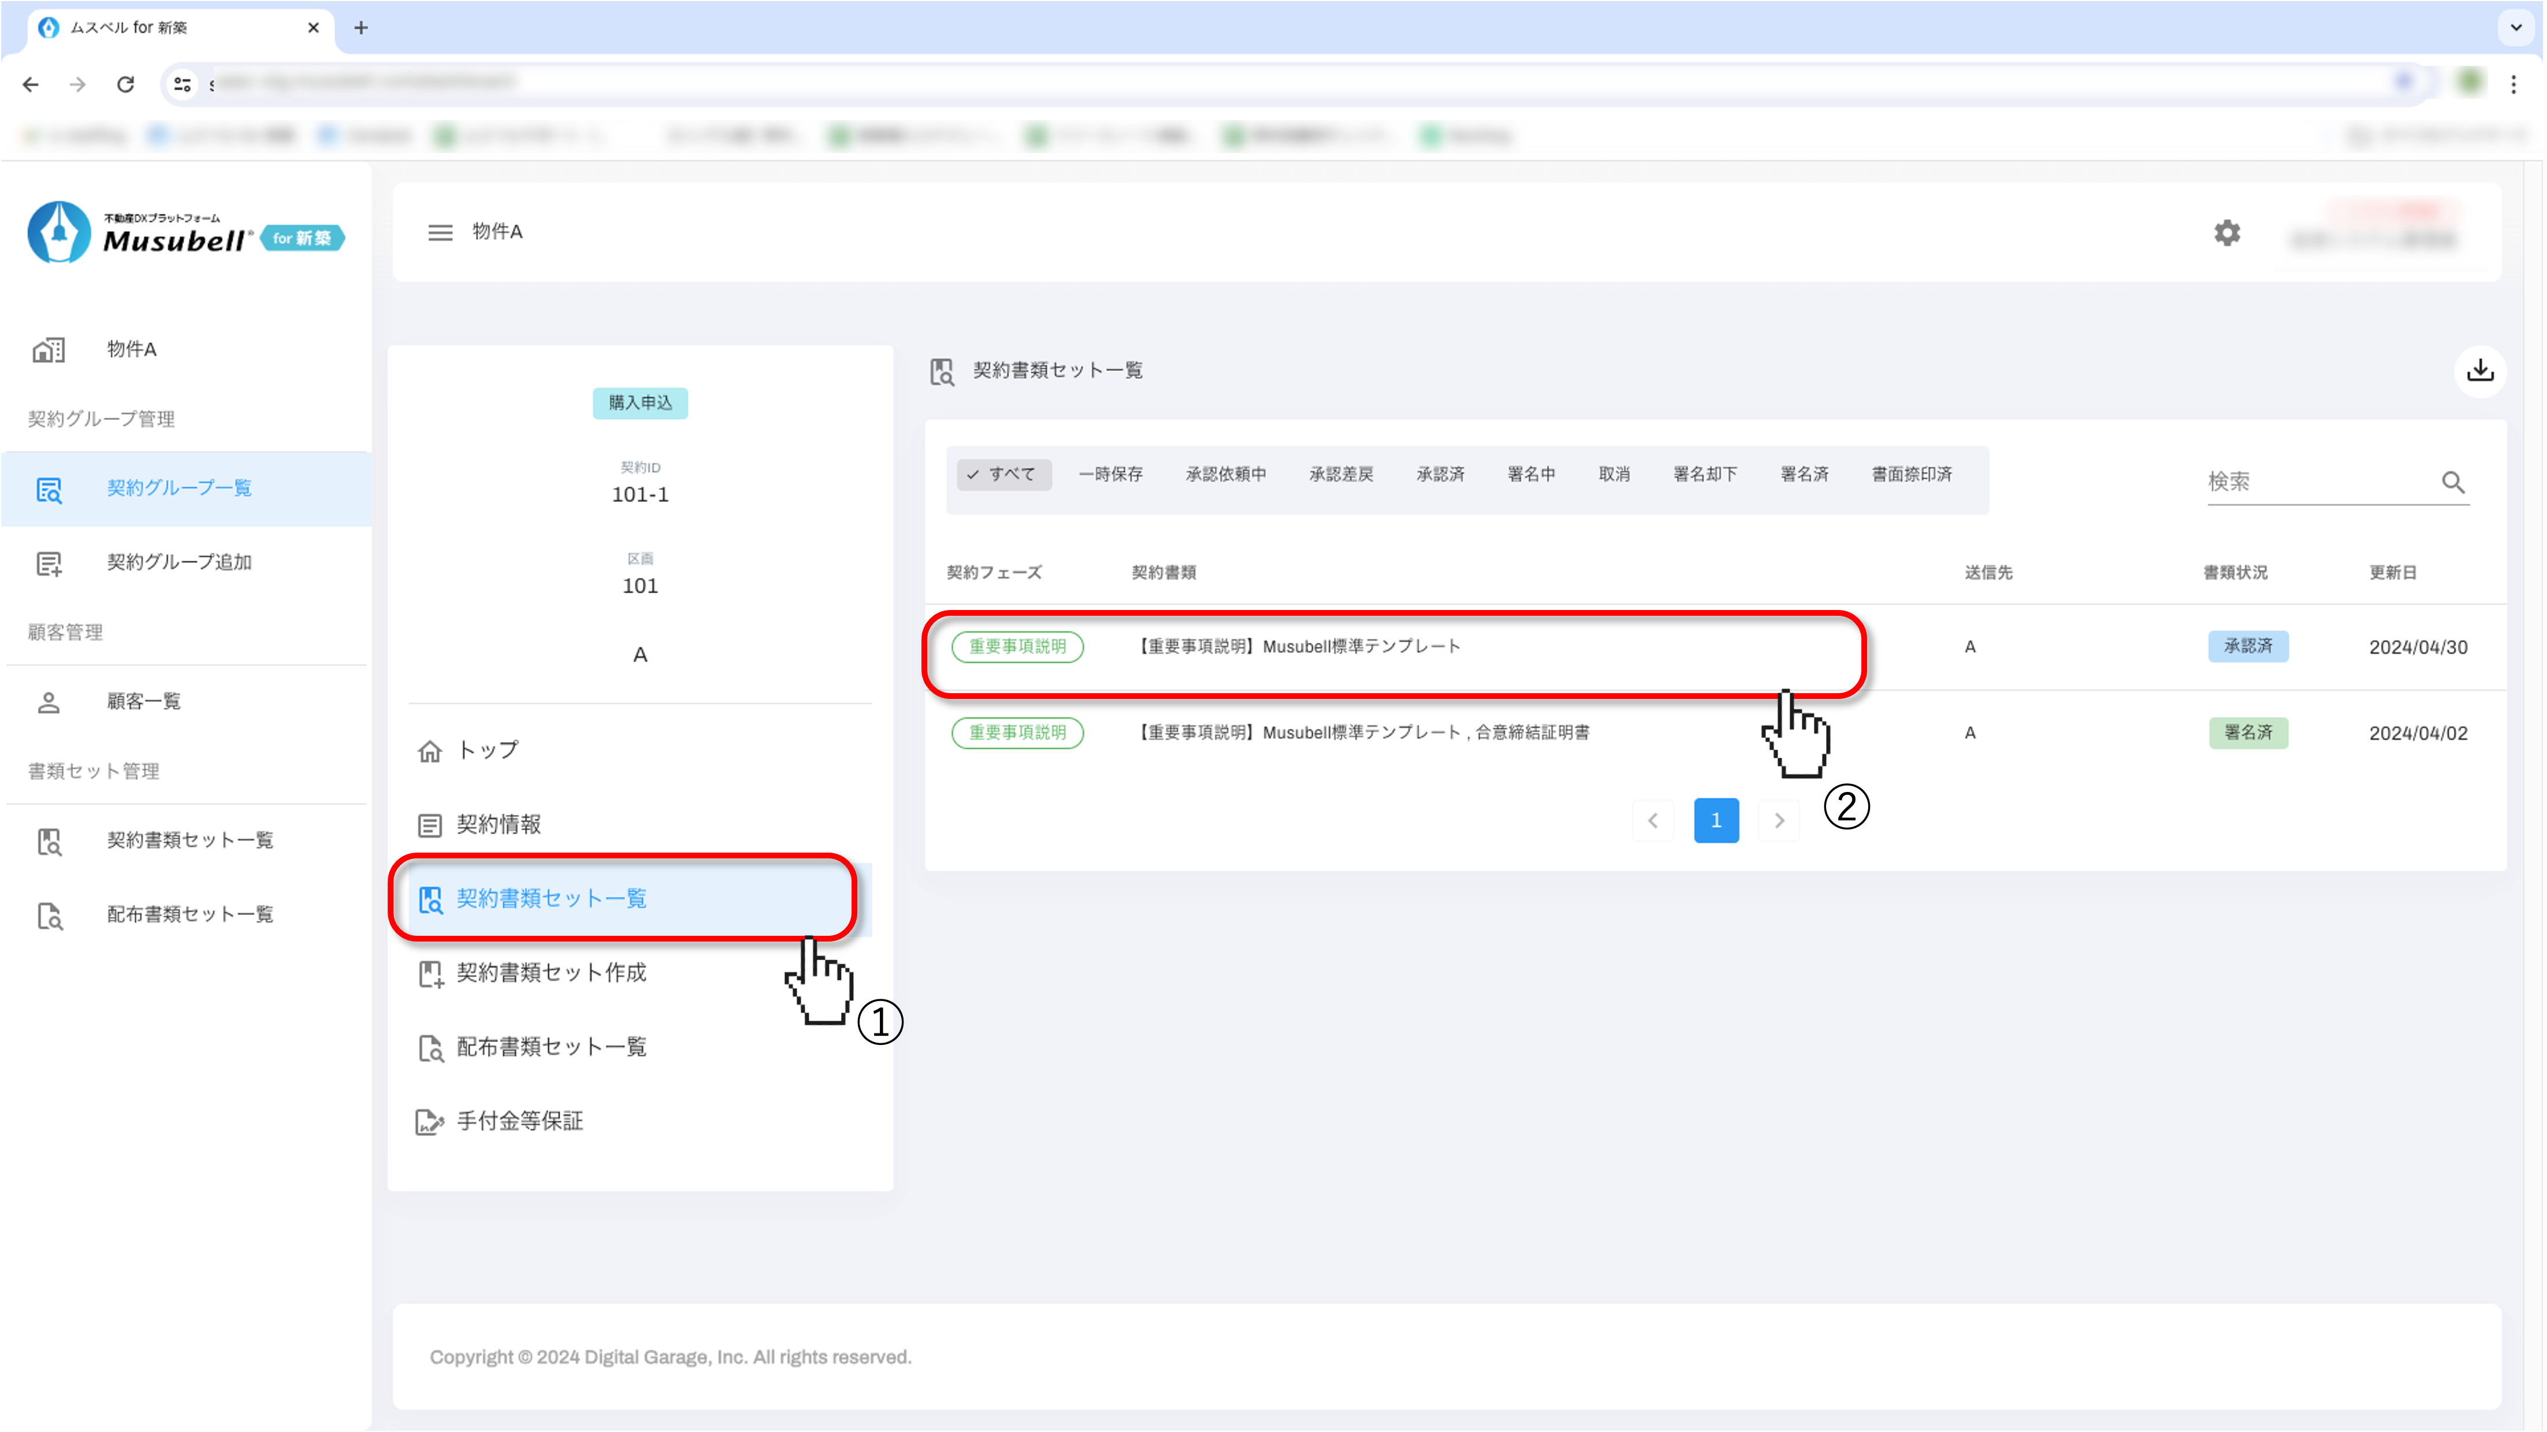This screenshot has height=1432, width=2547.
Task: Filter by 一時保存 status
Action: [x=1110, y=475]
